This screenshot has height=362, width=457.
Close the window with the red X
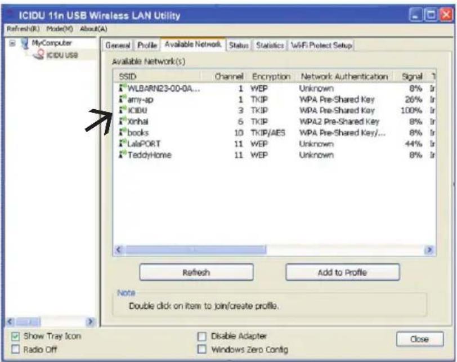(446, 14)
